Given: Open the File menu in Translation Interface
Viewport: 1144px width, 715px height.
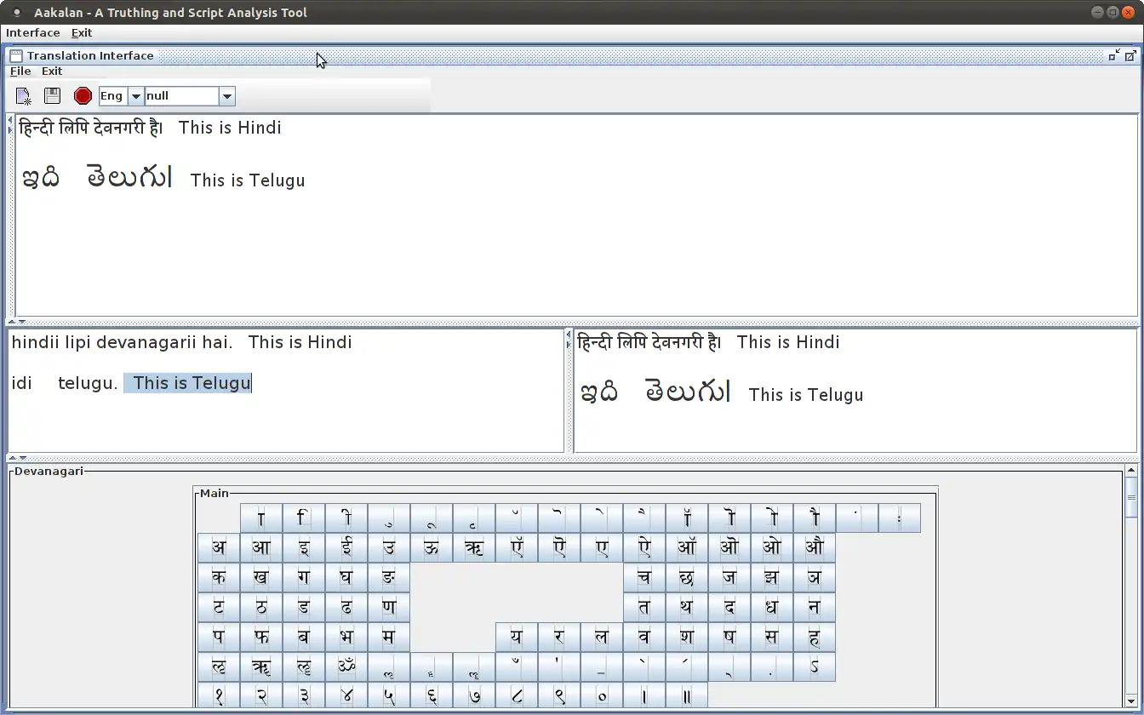Looking at the screenshot, I should pos(20,71).
